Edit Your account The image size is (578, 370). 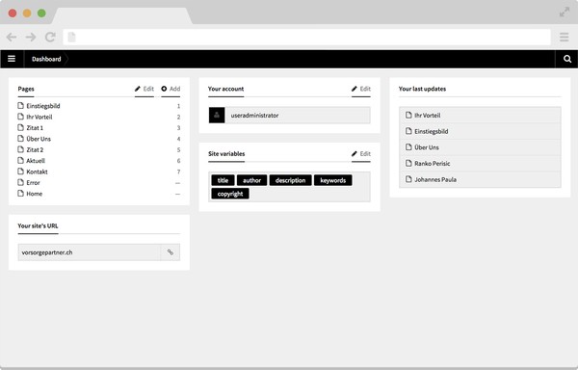(361, 89)
